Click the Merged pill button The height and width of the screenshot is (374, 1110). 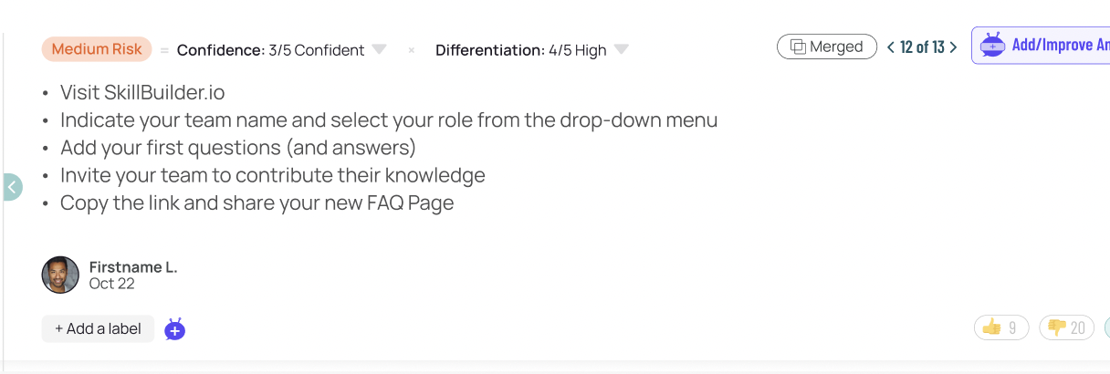(x=827, y=47)
